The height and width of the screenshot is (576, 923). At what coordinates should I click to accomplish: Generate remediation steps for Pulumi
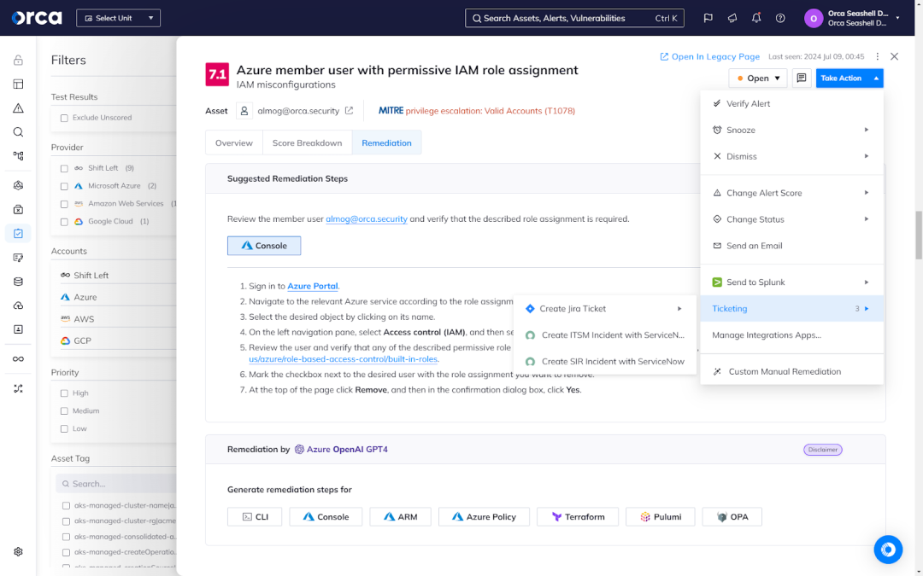661,516
